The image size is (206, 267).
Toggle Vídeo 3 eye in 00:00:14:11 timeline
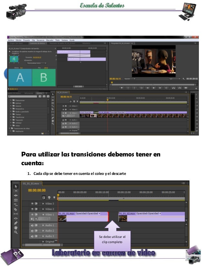pyautogui.click(x=63, y=106)
